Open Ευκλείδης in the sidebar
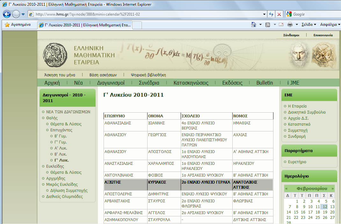 (55, 166)
